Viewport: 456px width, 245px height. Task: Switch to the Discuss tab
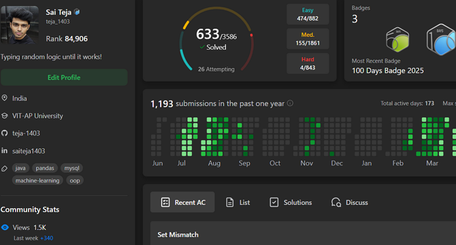coord(350,202)
